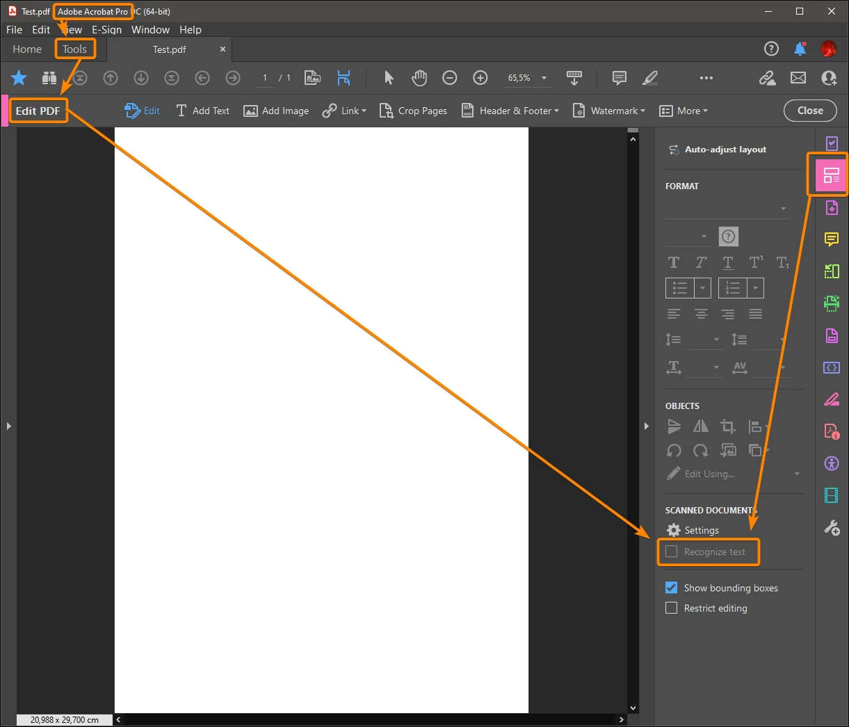849x727 pixels.
Task: Open the E-Sign menu
Action: [x=106, y=30]
